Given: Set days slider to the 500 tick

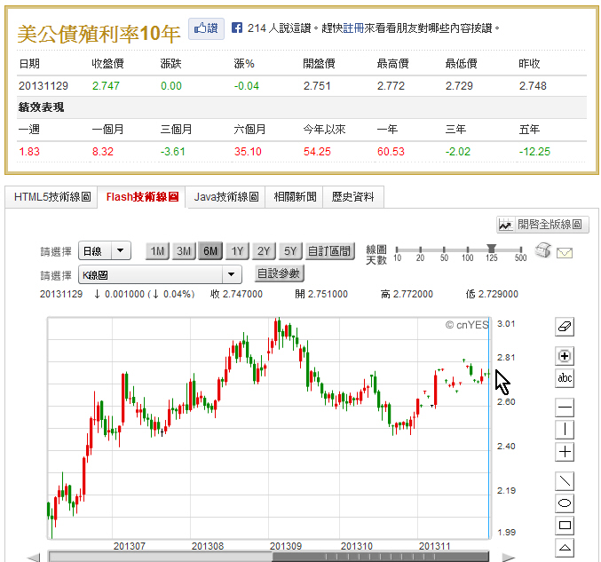Looking at the screenshot, I should pos(520,250).
